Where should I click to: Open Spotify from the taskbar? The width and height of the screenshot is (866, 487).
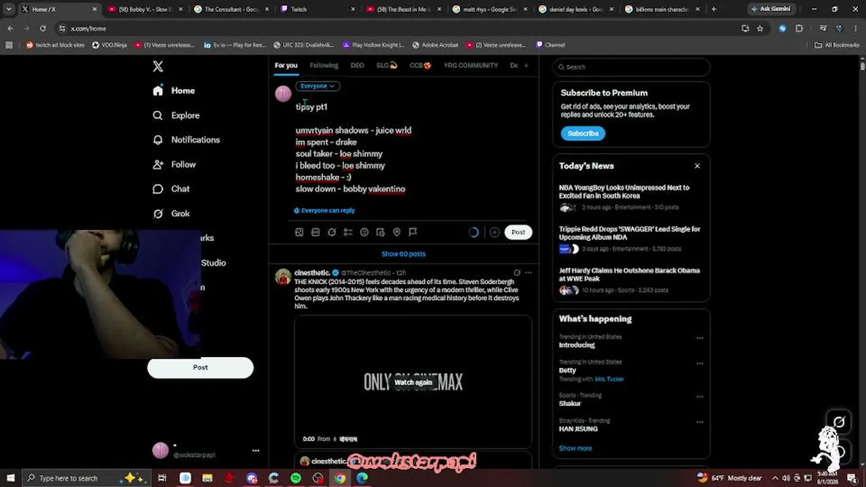296,478
